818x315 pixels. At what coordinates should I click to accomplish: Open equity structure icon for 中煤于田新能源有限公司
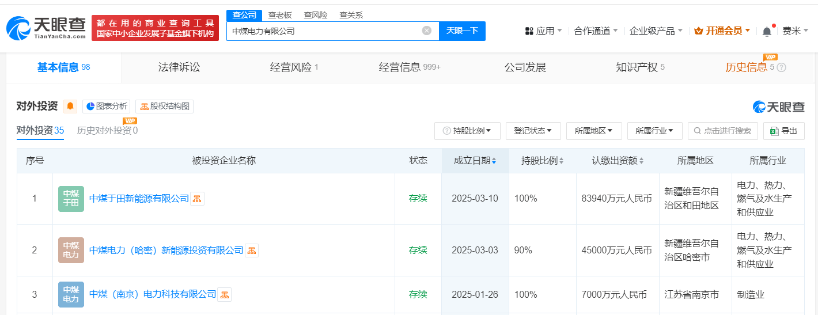pos(197,199)
